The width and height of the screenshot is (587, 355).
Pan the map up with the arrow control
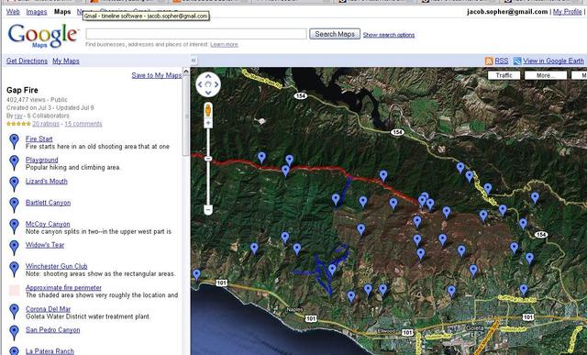tap(208, 76)
